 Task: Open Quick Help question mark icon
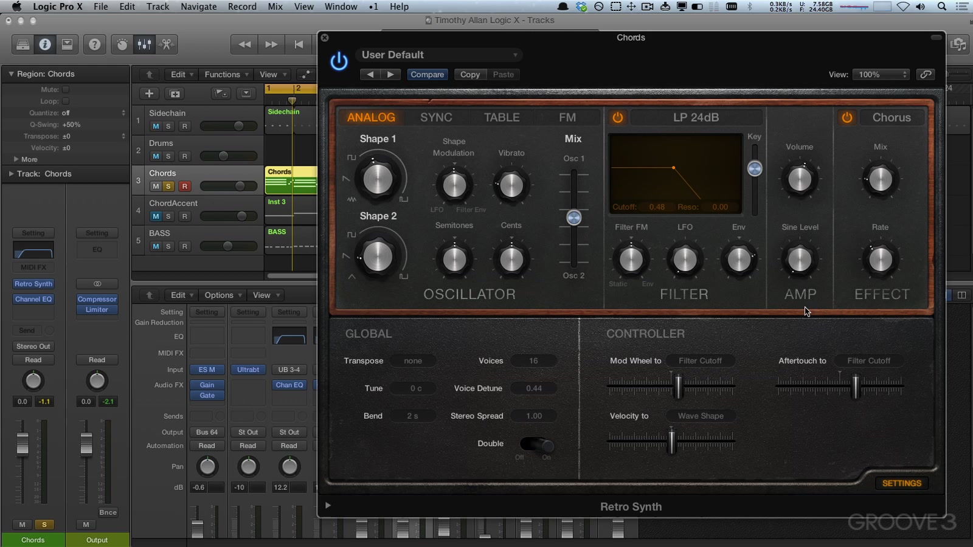click(94, 44)
